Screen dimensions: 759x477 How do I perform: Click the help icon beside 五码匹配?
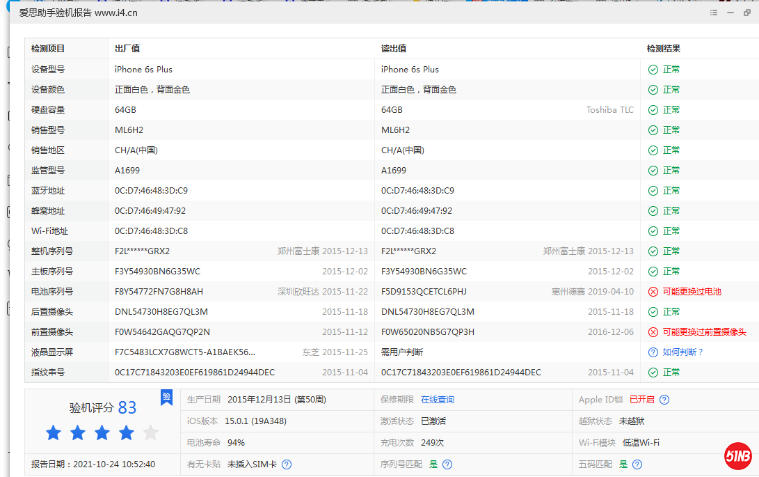pyautogui.click(x=637, y=464)
